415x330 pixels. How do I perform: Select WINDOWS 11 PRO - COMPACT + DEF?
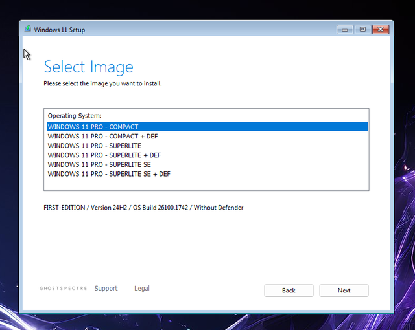[x=207, y=137]
